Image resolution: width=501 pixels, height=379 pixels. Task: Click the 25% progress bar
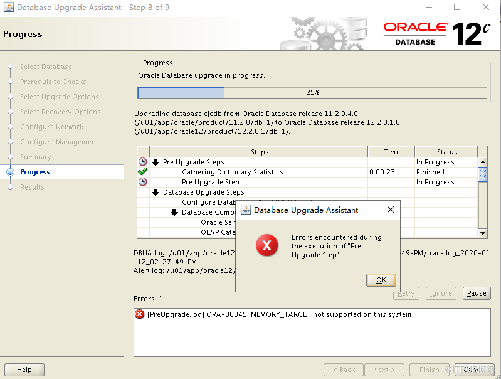coord(312,92)
